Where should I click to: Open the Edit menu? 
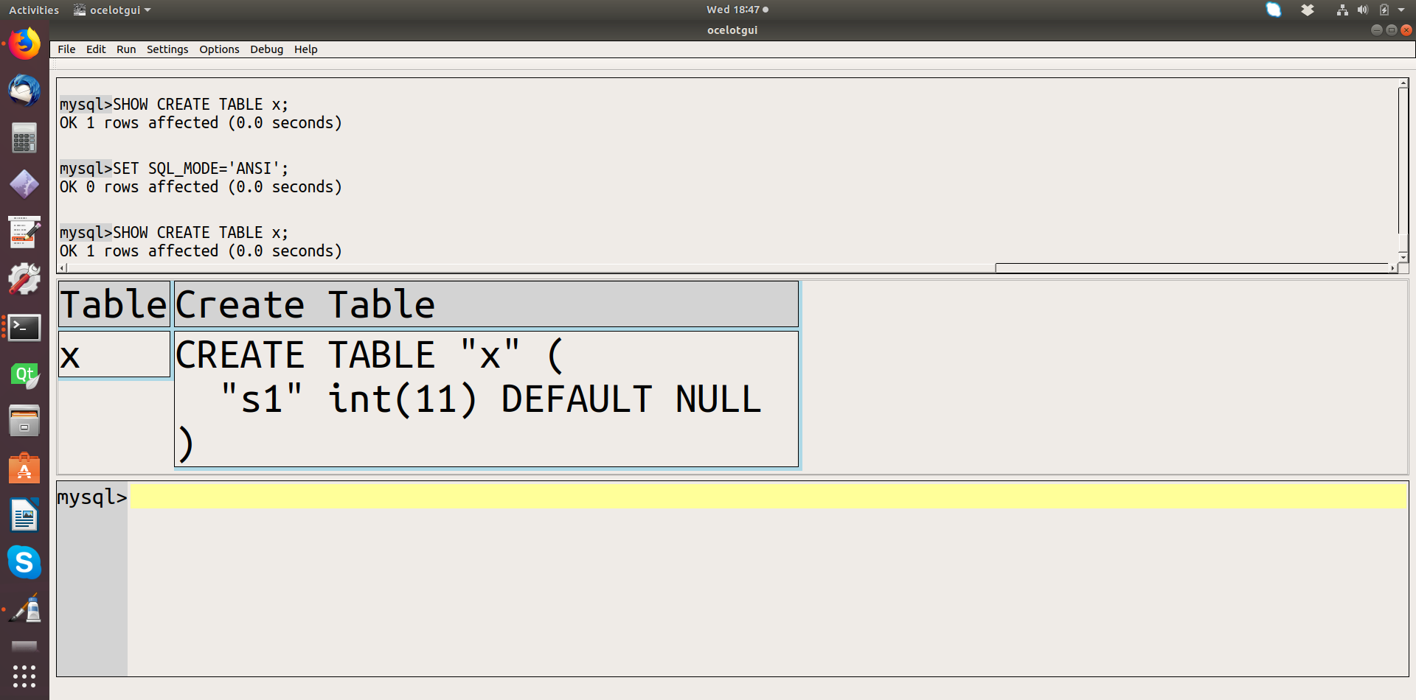(x=96, y=49)
